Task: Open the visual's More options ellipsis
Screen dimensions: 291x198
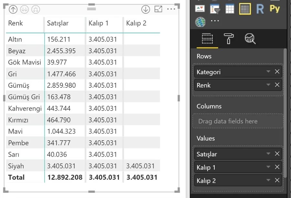Action: pyautogui.click(x=171, y=9)
